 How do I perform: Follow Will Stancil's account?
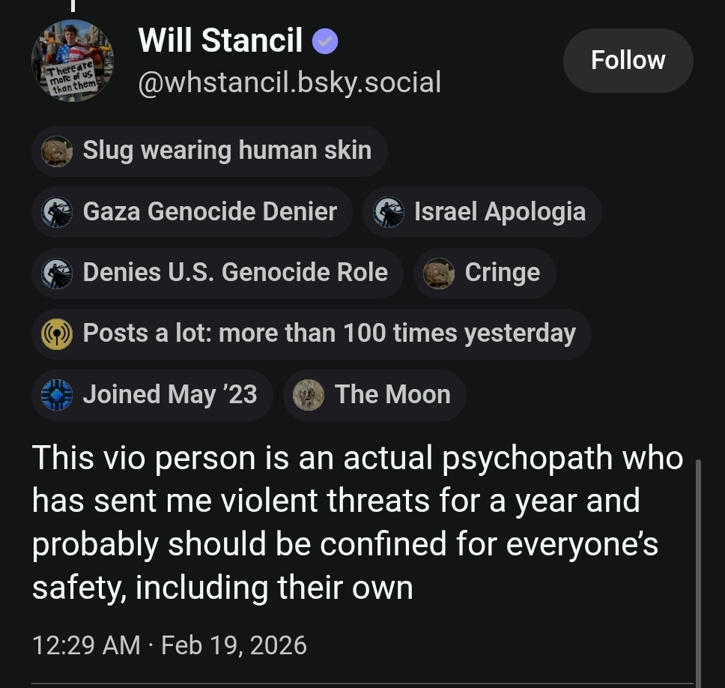(628, 61)
